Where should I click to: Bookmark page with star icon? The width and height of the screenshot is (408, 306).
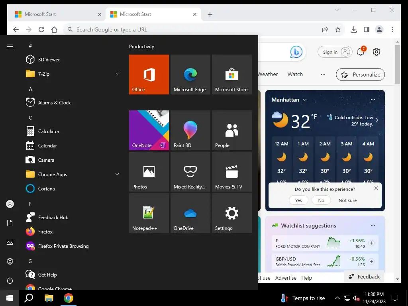(x=338, y=29)
